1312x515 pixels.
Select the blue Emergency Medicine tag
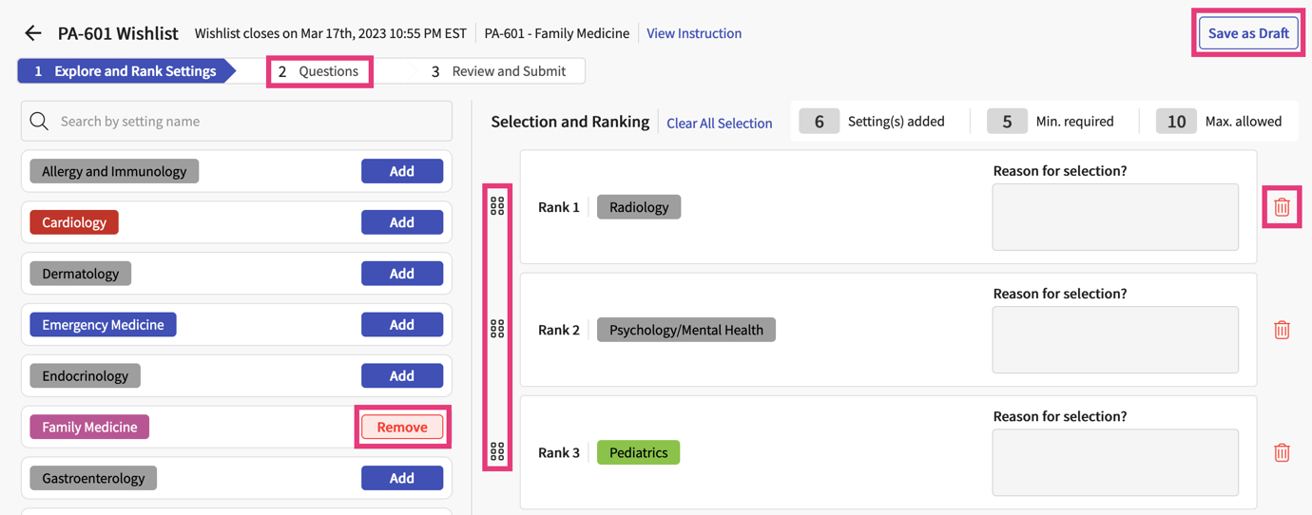coord(103,325)
